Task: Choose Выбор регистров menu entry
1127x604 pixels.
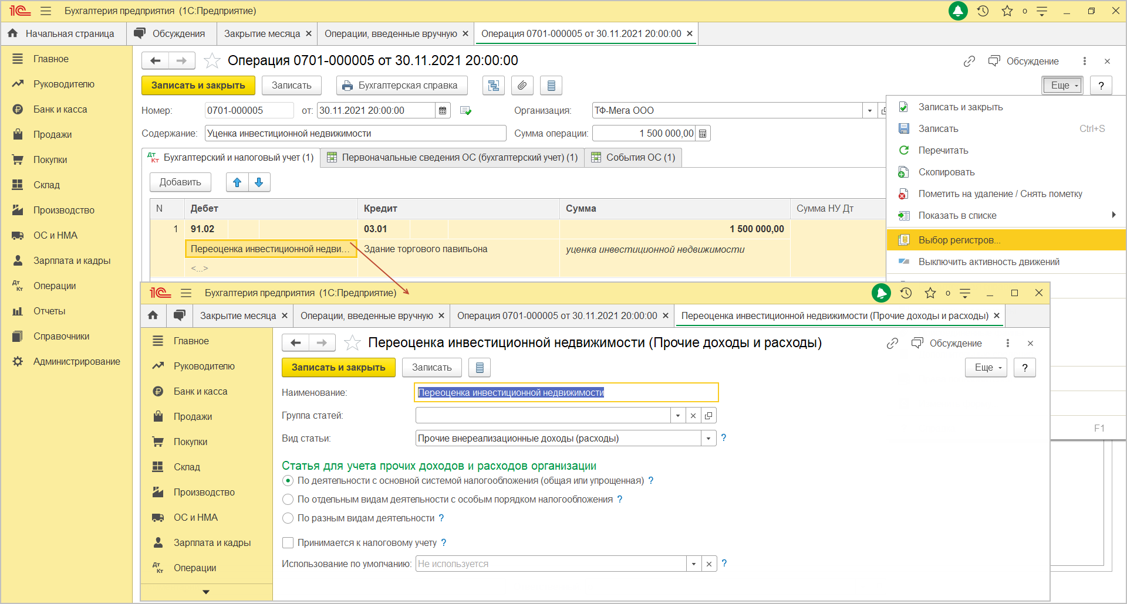Action: point(1006,240)
